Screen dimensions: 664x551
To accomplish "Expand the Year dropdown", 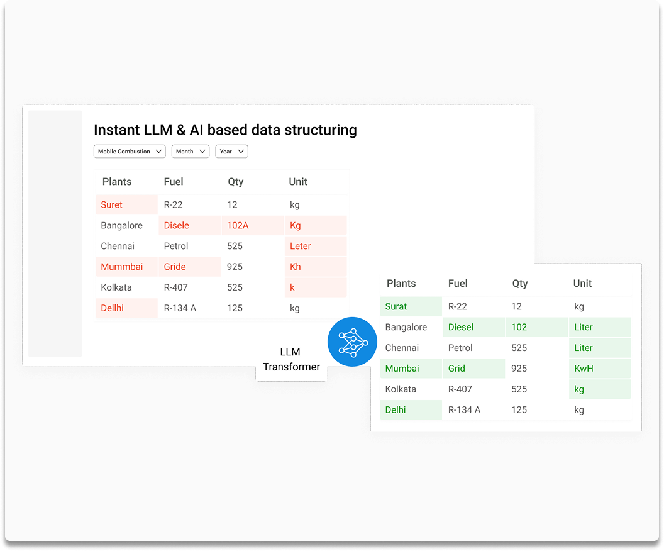I will [x=231, y=151].
